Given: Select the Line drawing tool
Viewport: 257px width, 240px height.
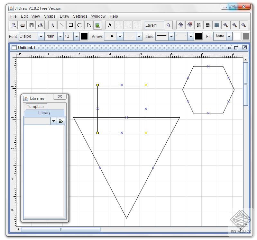Looking at the screenshot, I should click(x=62, y=25).
